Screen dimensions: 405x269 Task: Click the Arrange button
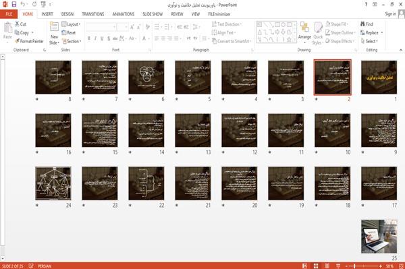point(304,32)
